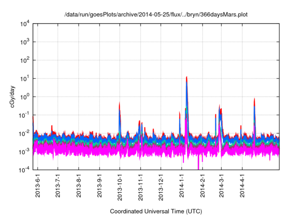Viewport: 308px width, 216px height.
Task: Click the magenta dip reaching the bottom axis
Action: 199,166
